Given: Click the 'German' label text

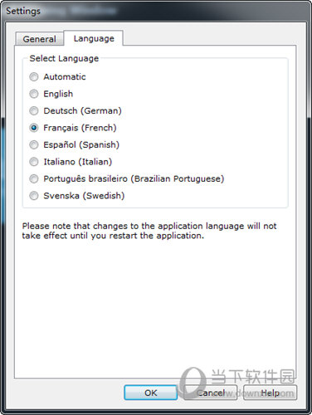Looking at the screenshot, I should (101, 110).
